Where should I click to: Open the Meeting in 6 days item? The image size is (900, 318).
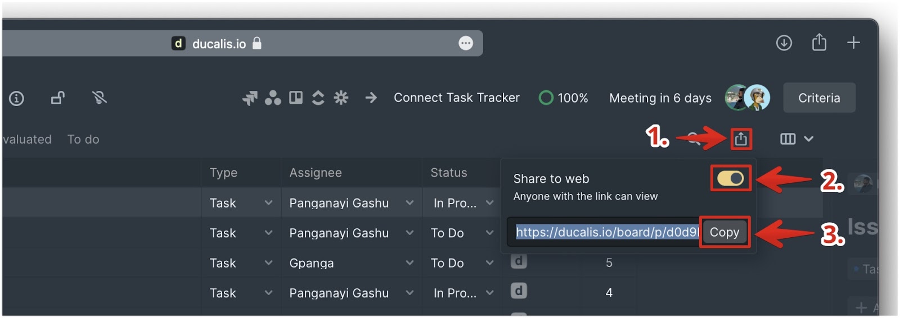[x=660, y=98]
